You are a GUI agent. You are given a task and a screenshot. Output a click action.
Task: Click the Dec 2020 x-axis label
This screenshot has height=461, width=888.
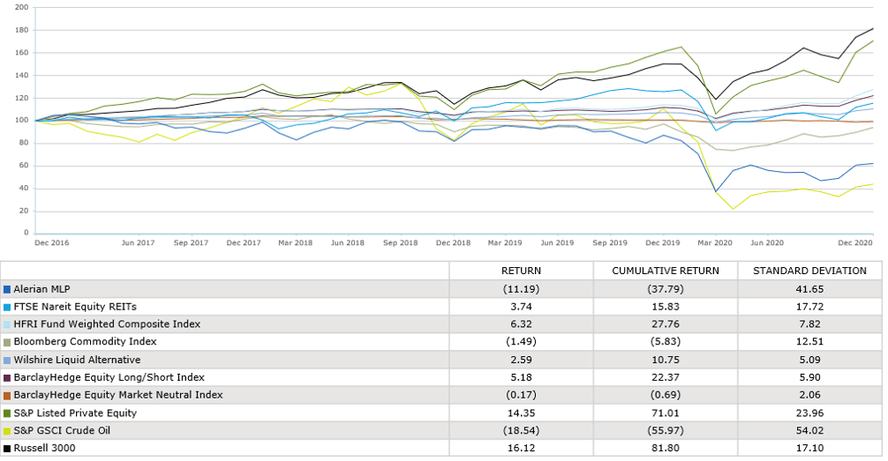[x=854, y=242]
